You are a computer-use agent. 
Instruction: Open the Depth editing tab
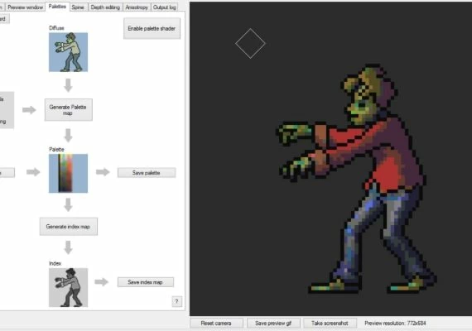105,7
